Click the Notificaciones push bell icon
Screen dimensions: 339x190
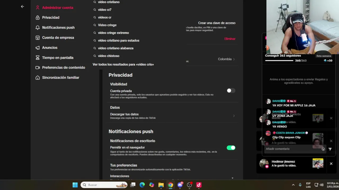[38, 27]
